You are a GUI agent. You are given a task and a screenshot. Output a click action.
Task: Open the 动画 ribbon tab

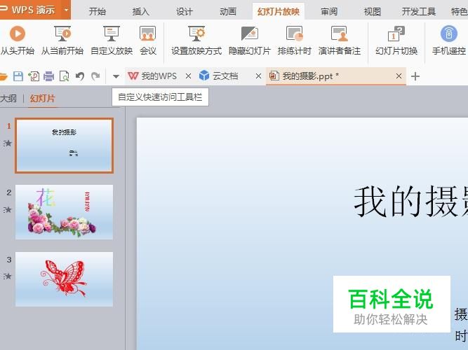pos(228,12)
